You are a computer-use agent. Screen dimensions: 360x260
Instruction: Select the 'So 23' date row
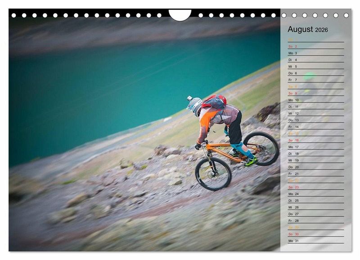click(316, 187)
